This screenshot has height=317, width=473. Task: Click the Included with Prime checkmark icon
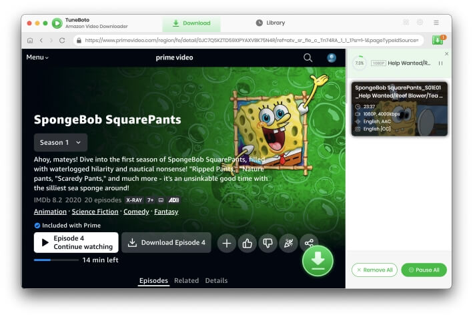tap(37, 226)
